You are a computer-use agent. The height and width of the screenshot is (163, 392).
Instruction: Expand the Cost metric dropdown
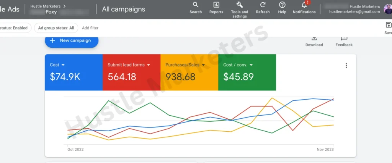[63, 65]
